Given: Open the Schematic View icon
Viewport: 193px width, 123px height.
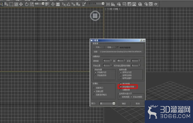Looking at the screenshot, I should [134, 4].
